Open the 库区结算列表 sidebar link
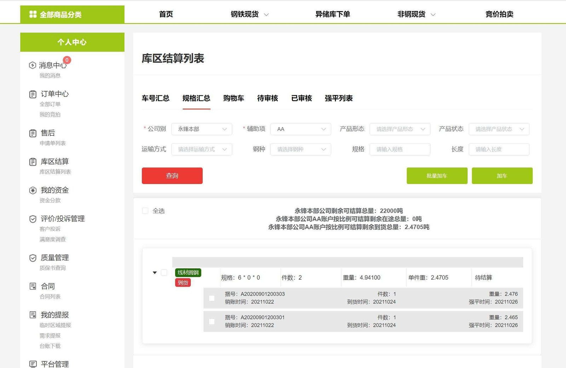Viewport: 566px width, 368px height. coord(55,172)
